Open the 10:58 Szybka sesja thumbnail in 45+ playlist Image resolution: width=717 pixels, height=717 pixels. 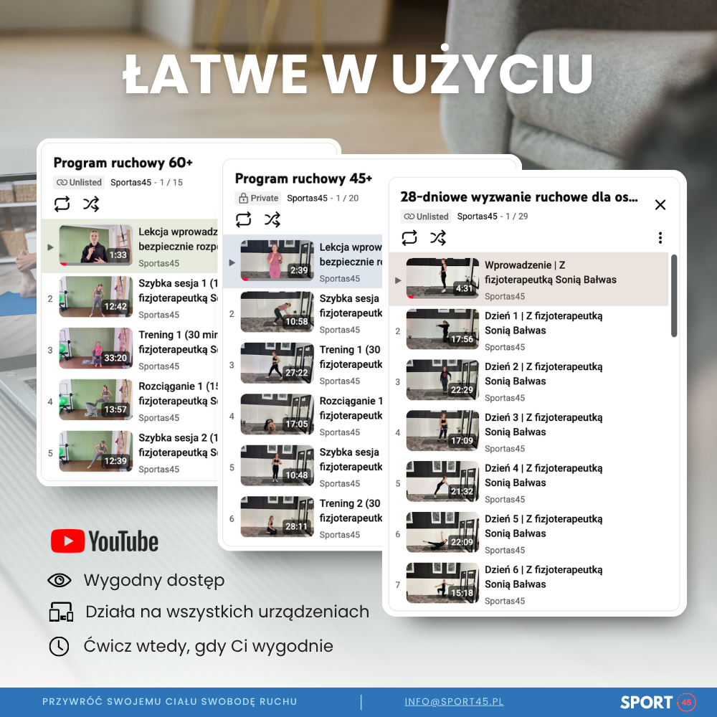coord(277,312)
